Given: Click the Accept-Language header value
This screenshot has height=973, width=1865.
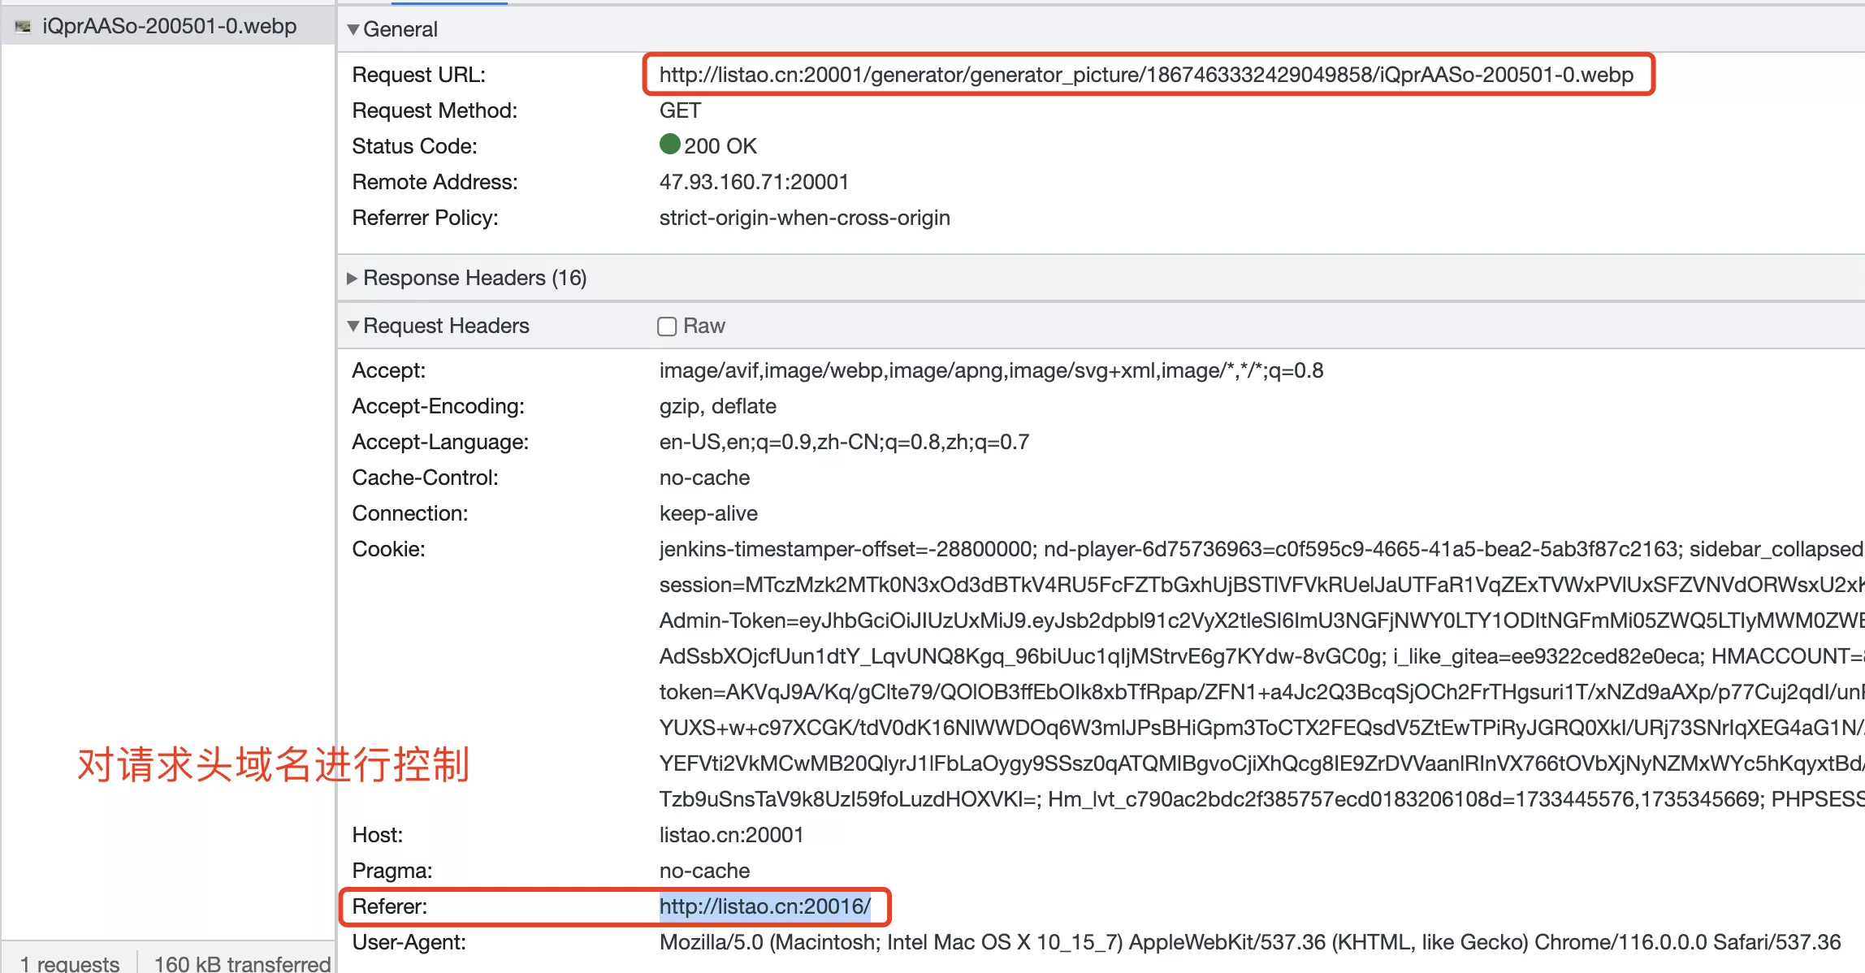Looking at the screenshot, I should 844,442.
